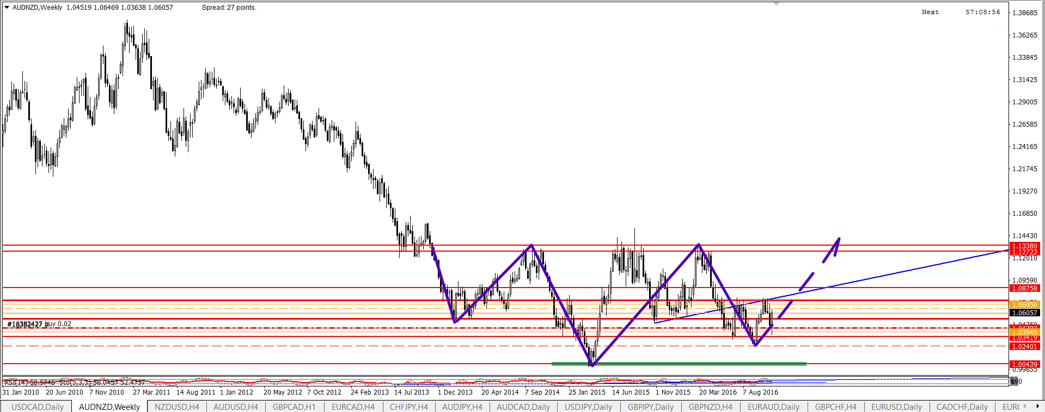This screenshot has height=412, width=1045.
Task: Select the 1.08758 price level label
Action: pos(1024,288)
